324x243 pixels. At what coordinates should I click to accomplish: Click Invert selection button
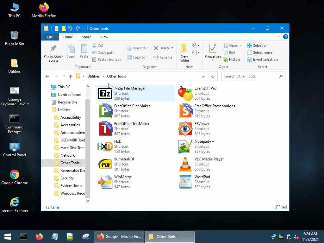pyautogui.click(x=262, y=59)
